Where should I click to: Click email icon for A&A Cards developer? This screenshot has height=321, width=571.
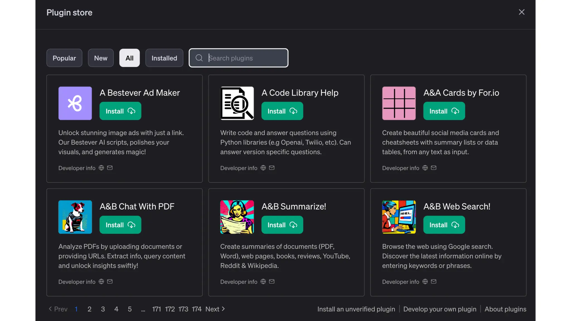point(434,168)
